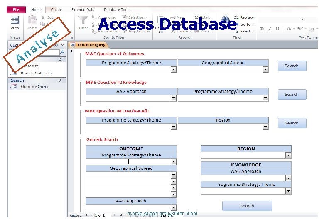
Task: Go to the first record in record navigator
Action: [x=86, y=215]
